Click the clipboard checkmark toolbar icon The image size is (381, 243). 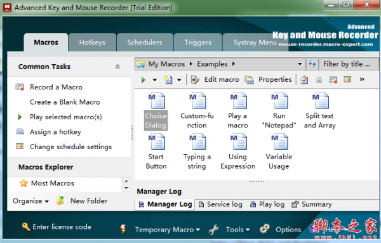(304, 79)
